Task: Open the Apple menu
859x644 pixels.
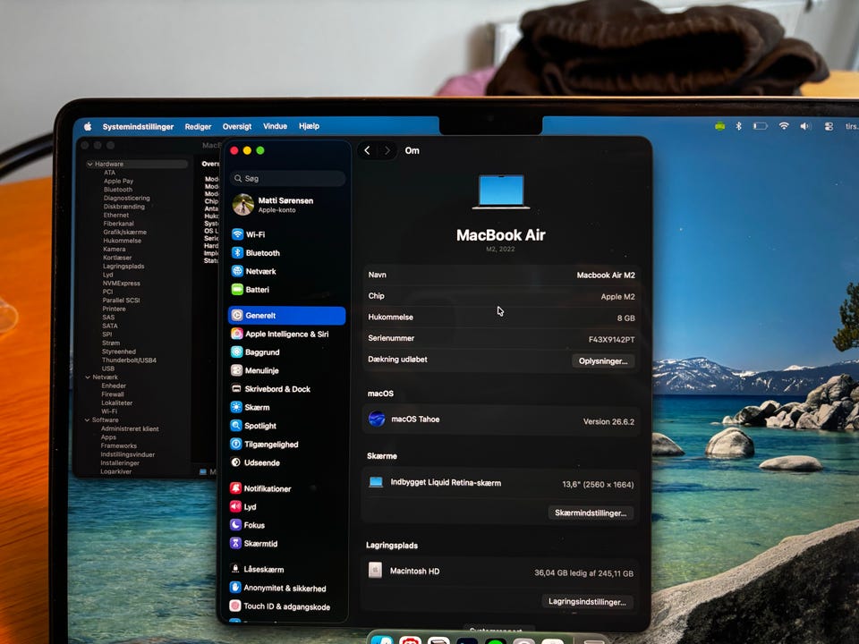Action: point(88,126)
